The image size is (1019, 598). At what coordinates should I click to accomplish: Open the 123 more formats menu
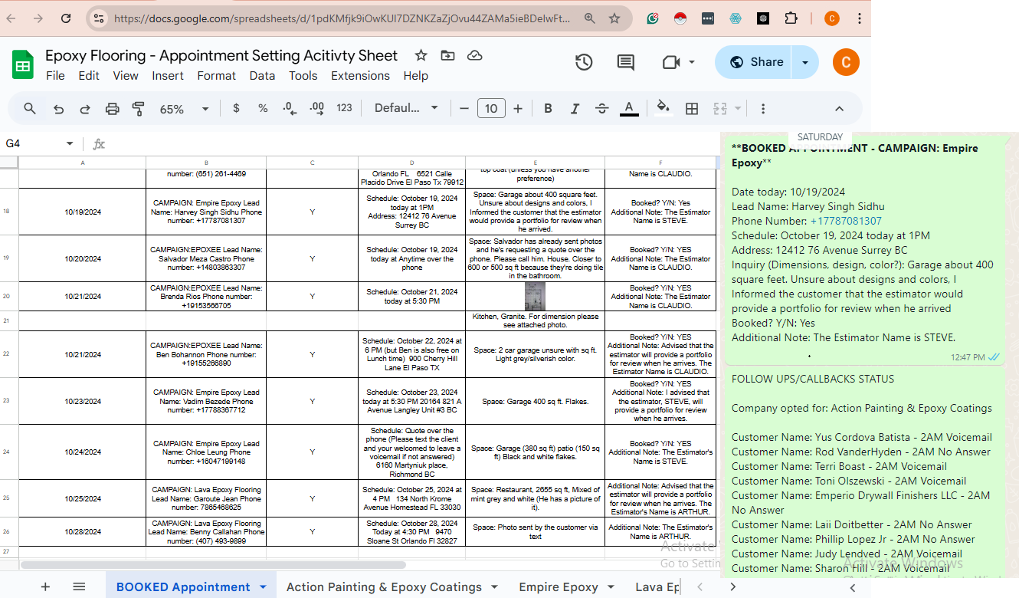(x=345, y=108)
